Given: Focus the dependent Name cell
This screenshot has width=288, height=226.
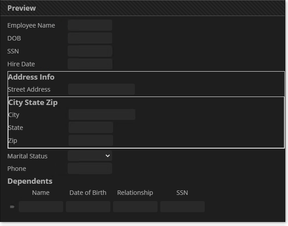Looking at the screenshot, I should (x=41, y=207).
